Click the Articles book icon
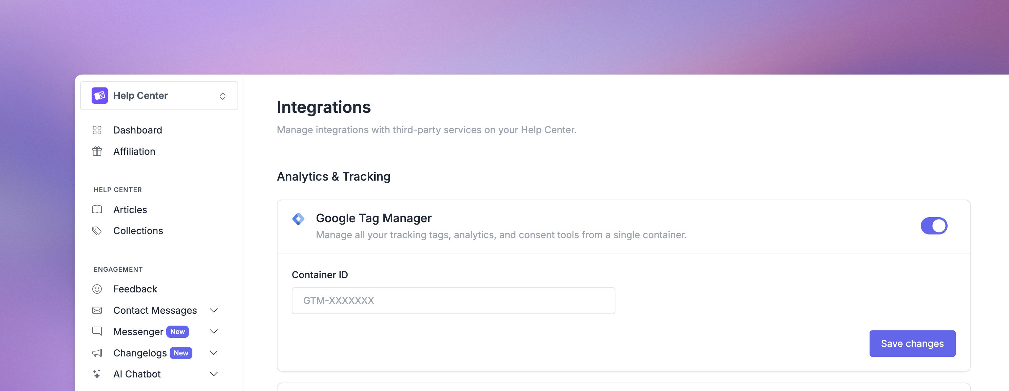The width and height of the screenshot is (1009, 391). click(x=97, y=210)
